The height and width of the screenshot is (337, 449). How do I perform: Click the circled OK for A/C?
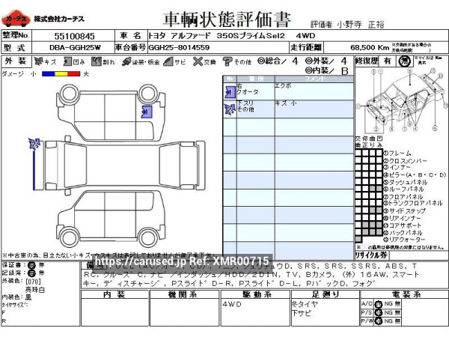[x=379, y=304]
